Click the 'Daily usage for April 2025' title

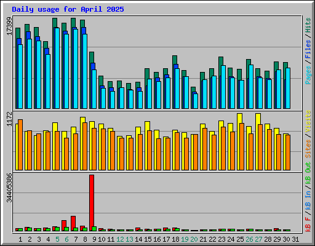(x=68, y=9)
